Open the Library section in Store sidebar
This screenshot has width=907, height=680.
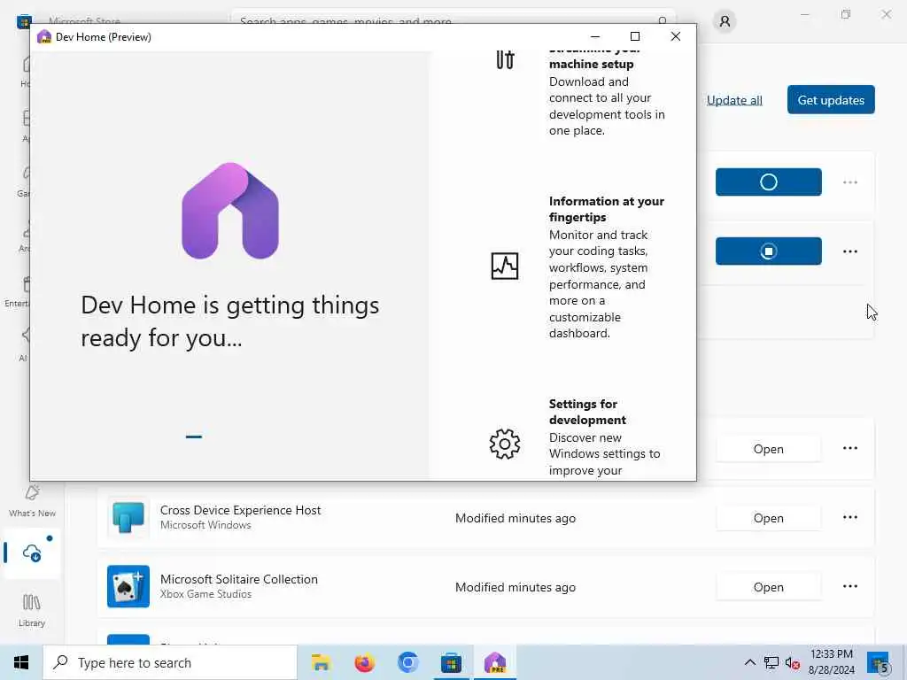[32, 610]
